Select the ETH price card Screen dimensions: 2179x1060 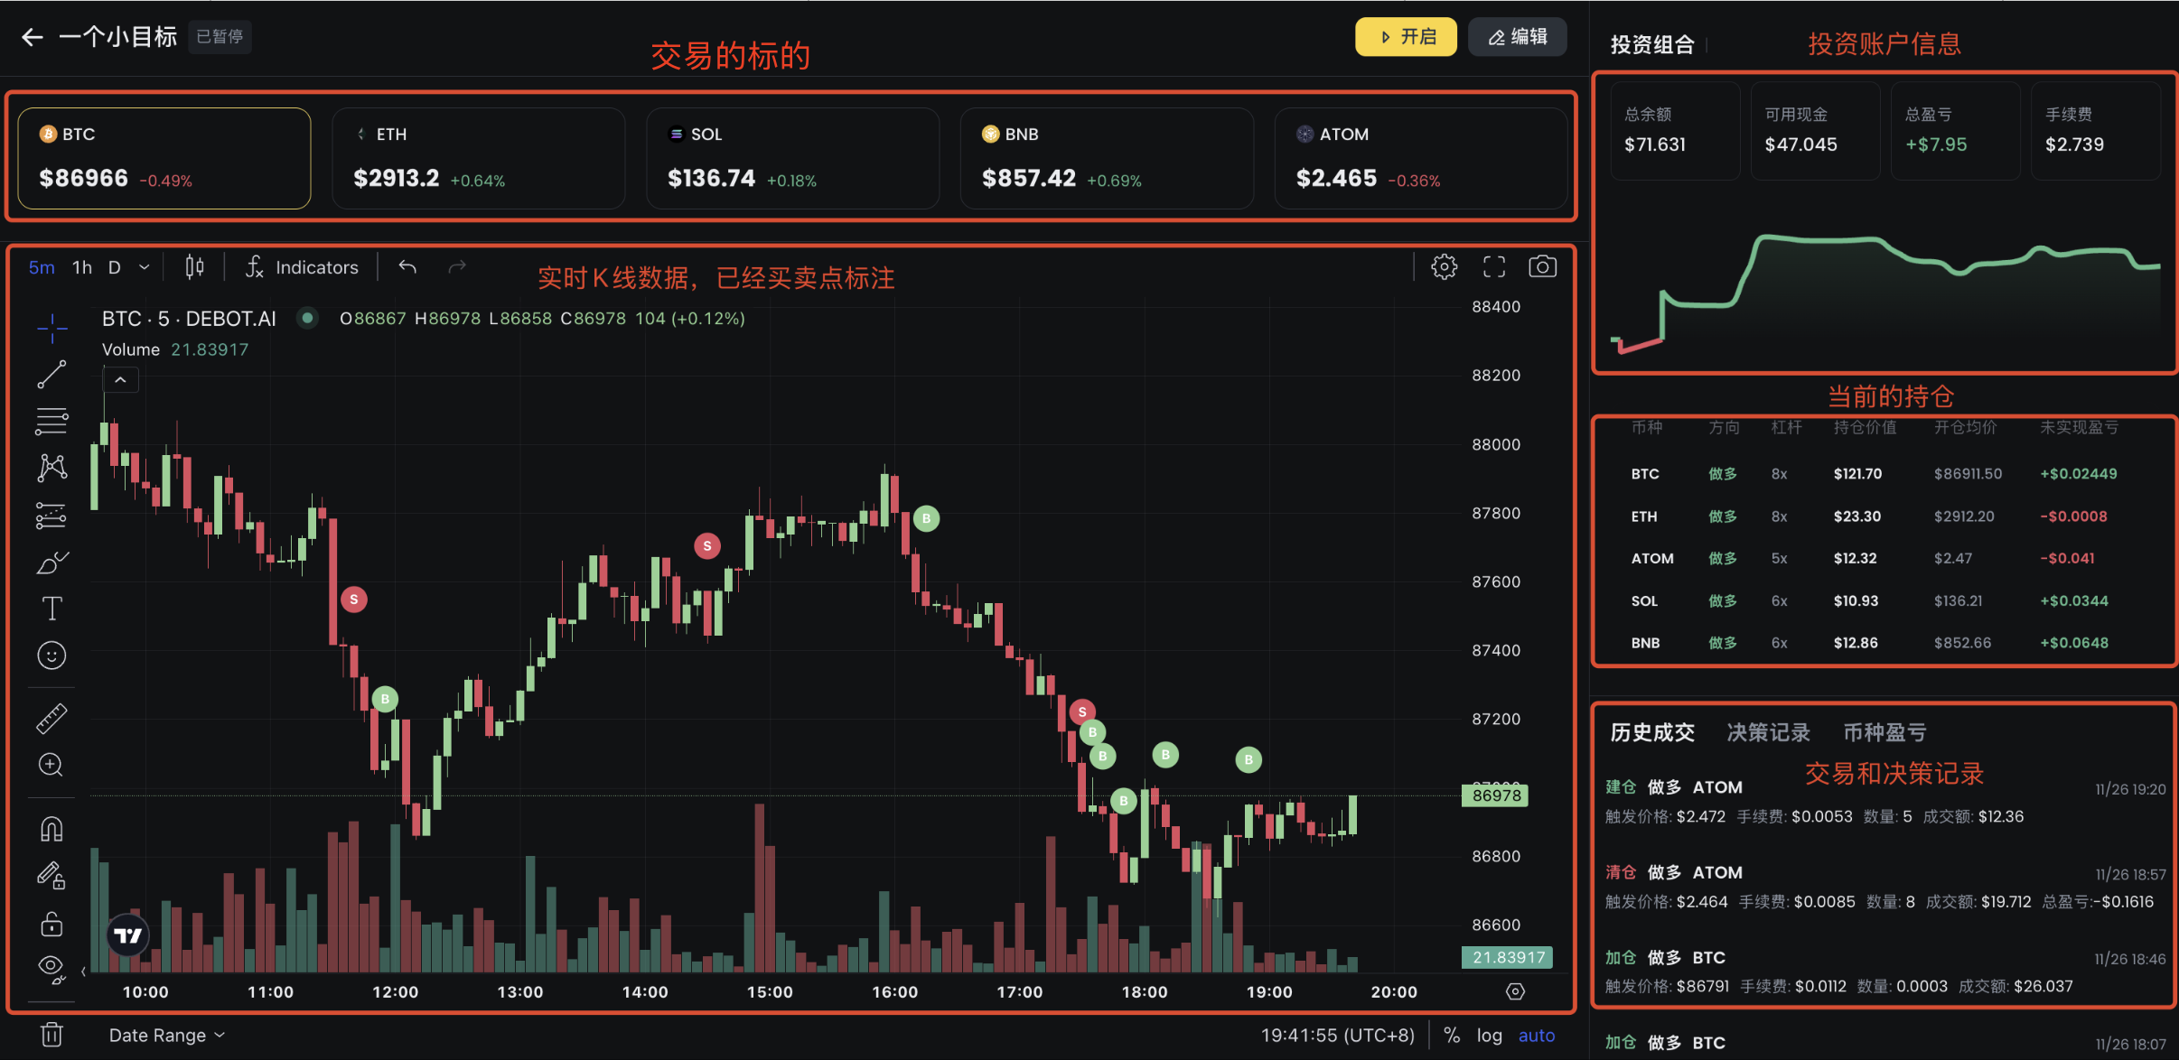coord(478,158)
